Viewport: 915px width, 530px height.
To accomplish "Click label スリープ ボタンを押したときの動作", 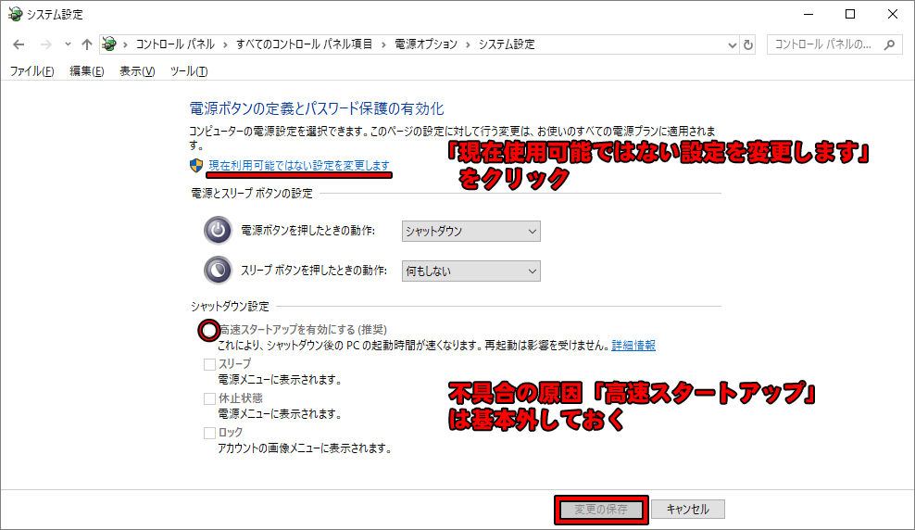I will point(314,271).
